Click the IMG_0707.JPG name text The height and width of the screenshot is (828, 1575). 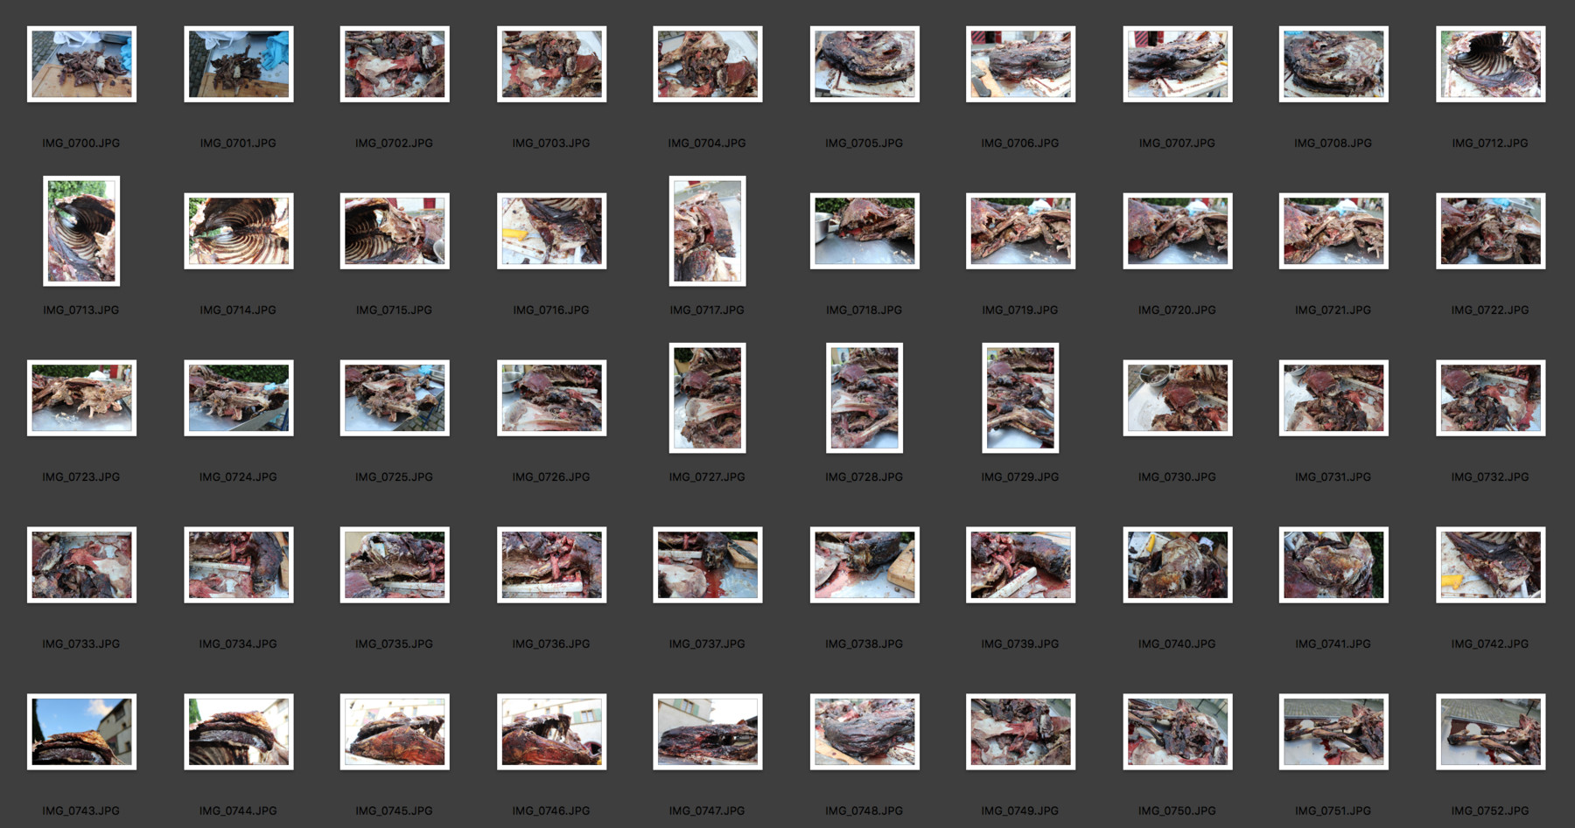point(1177,143)
